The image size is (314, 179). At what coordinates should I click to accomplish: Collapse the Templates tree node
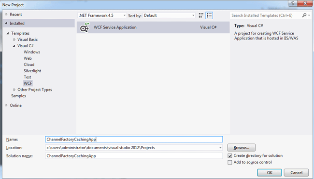pos(8,33)
